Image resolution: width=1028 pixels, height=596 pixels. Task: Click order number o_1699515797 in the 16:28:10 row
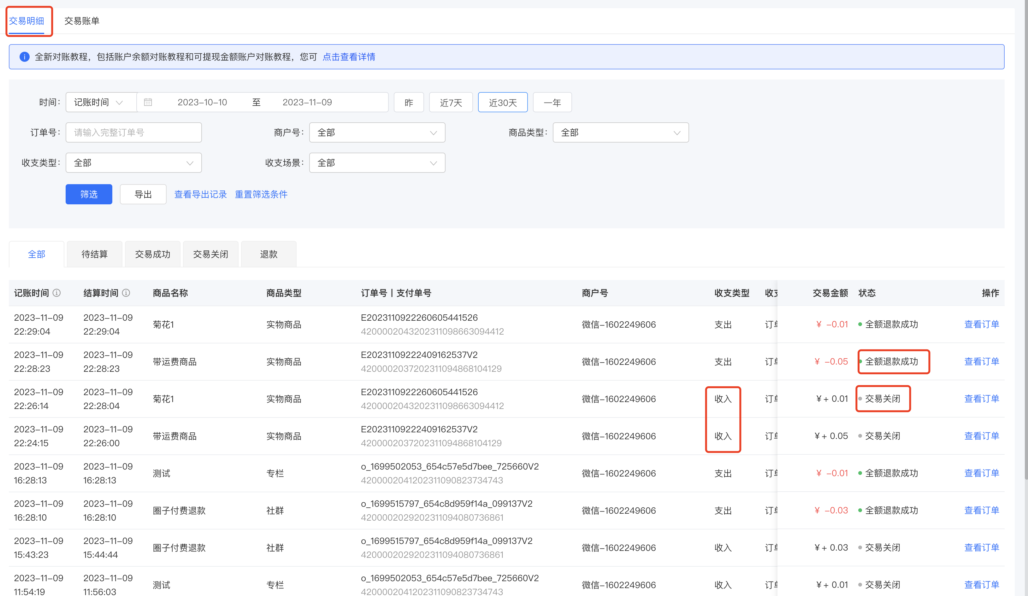pos(447,504)
